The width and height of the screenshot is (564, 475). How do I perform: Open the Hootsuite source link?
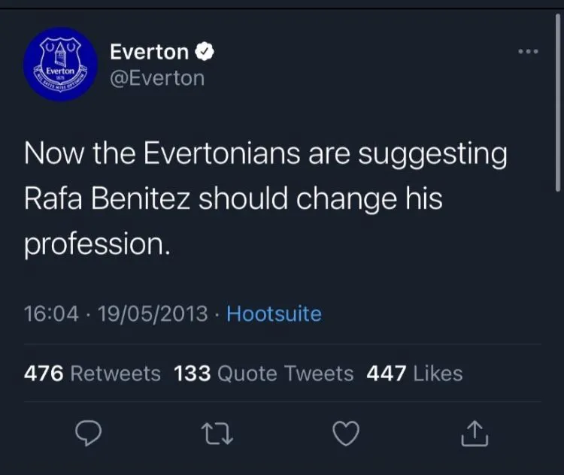(274, 313)
